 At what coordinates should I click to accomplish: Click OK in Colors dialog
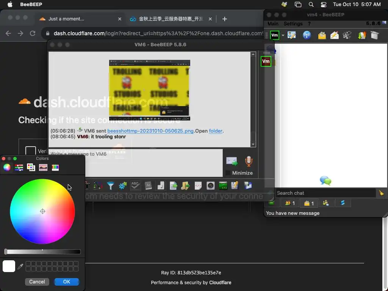point(67,282)
